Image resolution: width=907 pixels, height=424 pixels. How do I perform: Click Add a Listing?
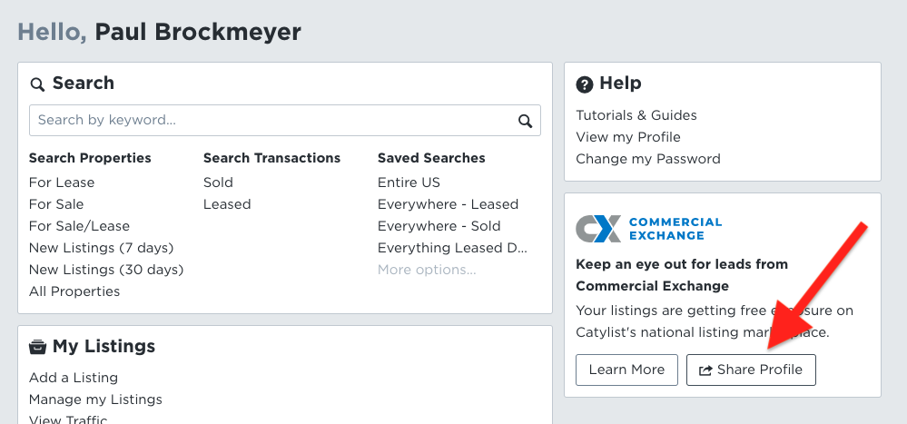[x=74, y=378]
